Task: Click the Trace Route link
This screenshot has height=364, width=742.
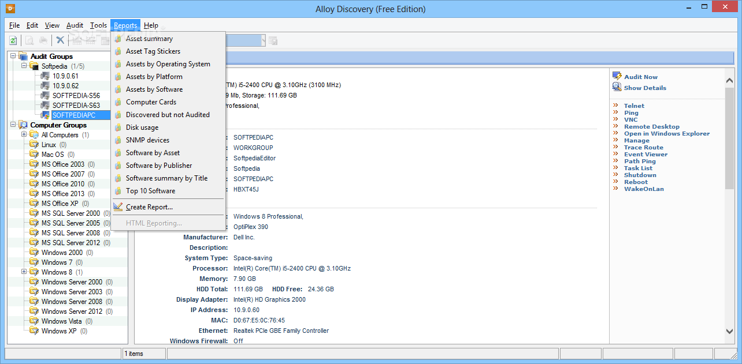Action: coord(644,147)
